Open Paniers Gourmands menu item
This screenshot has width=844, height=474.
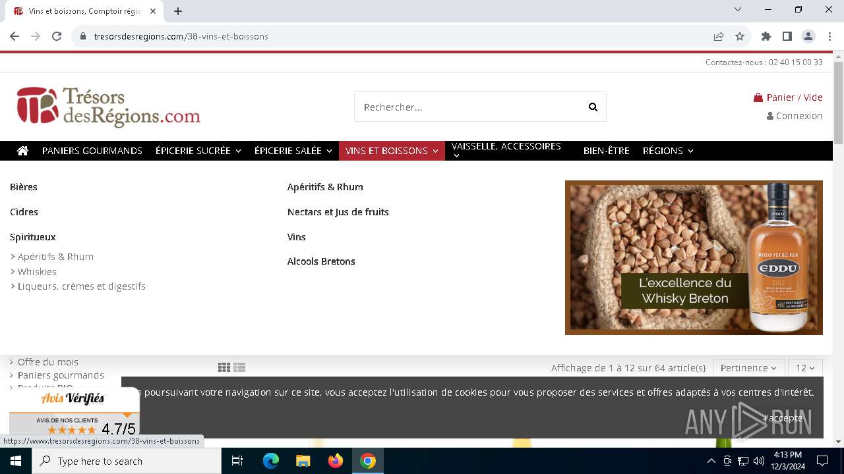tap(92, 151)
